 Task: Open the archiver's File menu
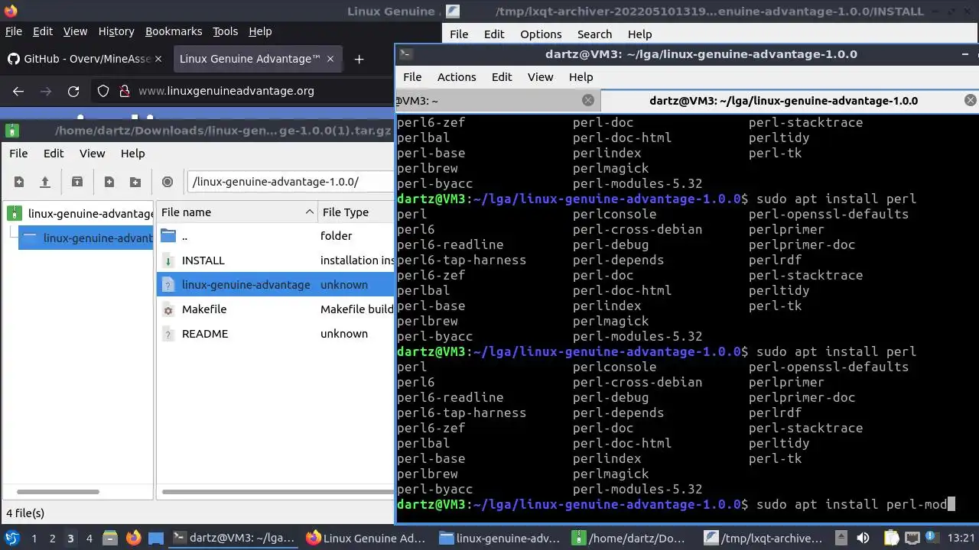[18, 153]
